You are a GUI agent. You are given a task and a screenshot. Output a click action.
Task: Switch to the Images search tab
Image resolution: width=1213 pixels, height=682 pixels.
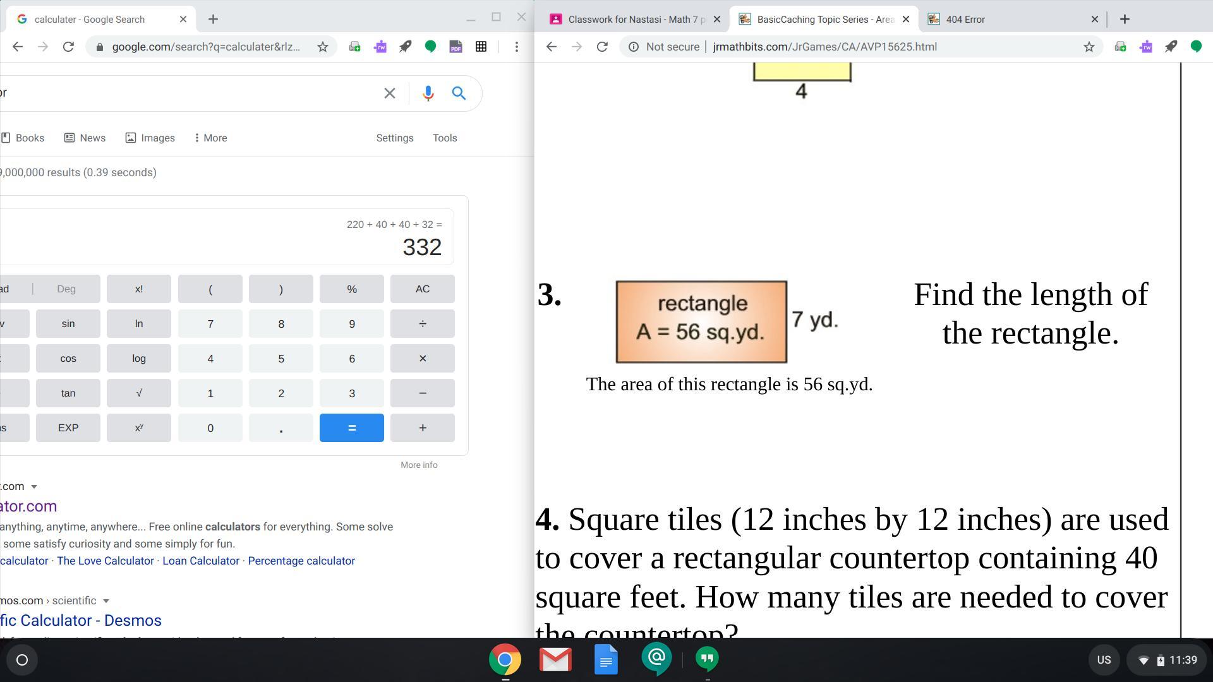[150, 138]
